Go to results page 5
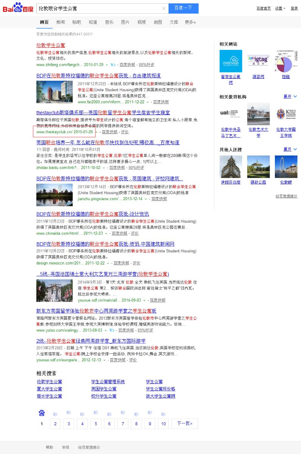Screen dimensions: 301x454 (x=96, y=424)
